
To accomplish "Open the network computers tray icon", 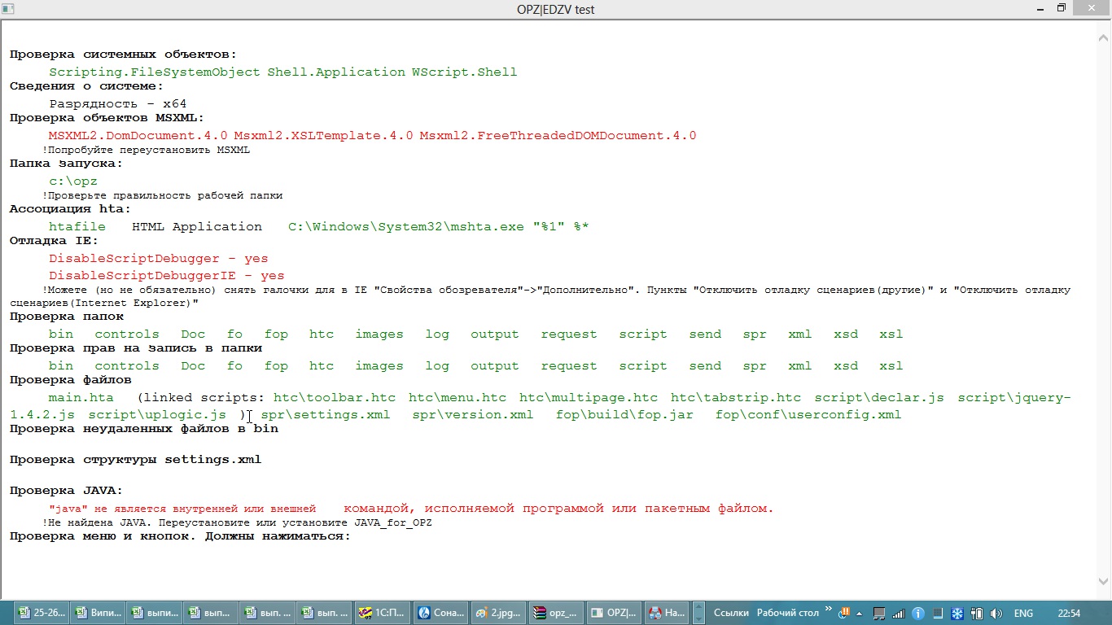I will pyautogui.click(x=879, y=613).
